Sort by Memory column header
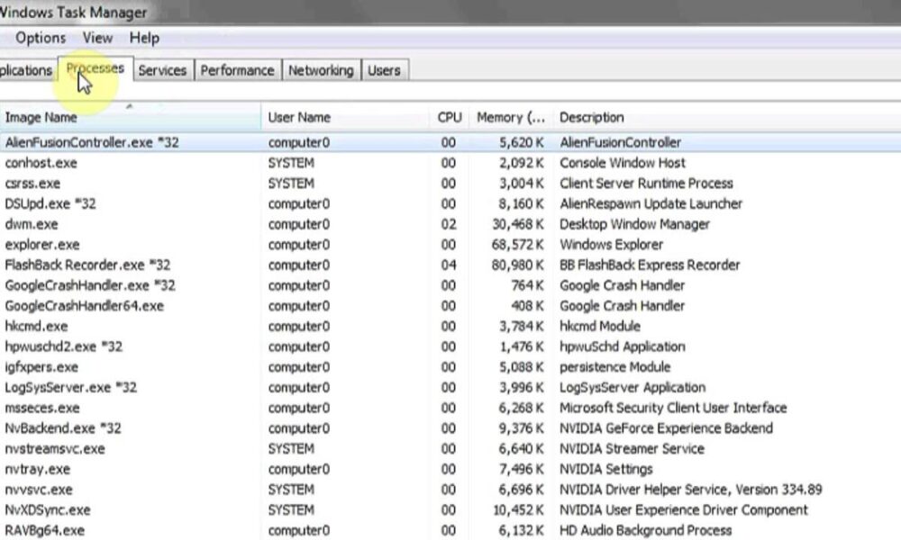This screenshot has width=901, height=540. (510, 117)
